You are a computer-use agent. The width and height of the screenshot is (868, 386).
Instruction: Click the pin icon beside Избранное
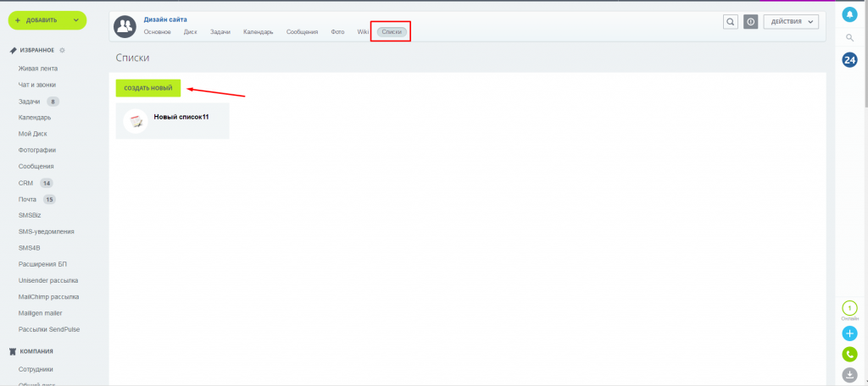(x=14, y=50)
